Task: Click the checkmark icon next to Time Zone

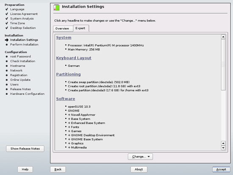Action: click(6, 23)
